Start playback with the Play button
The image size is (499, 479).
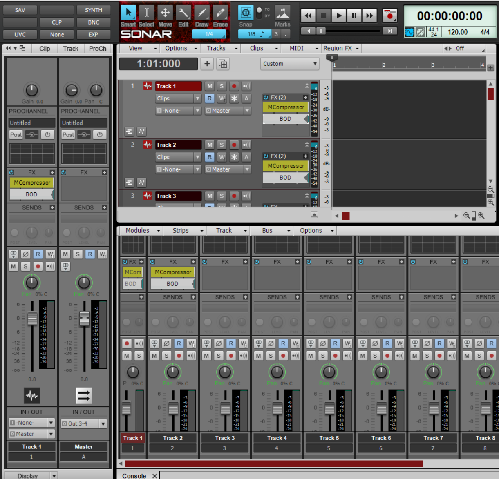tap(338, 16)
